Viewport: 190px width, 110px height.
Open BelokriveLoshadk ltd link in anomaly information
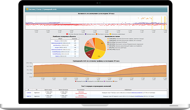point(137,93)
